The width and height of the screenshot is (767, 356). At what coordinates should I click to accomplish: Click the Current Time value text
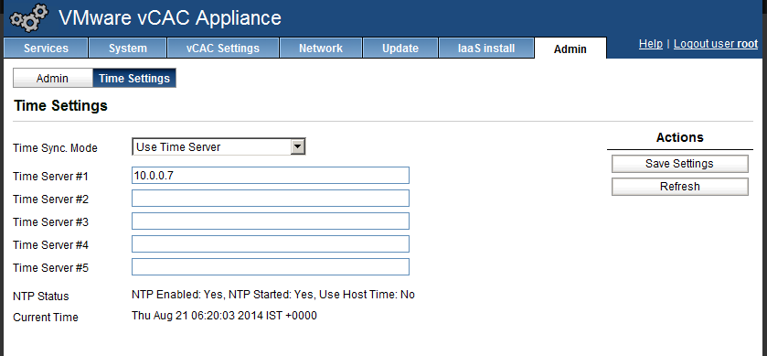click(x=224, y=316)
